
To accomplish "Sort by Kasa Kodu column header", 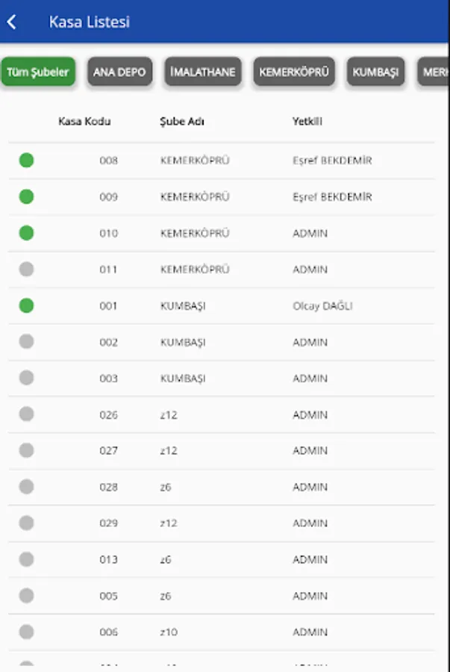I will (x=84, y=121).
